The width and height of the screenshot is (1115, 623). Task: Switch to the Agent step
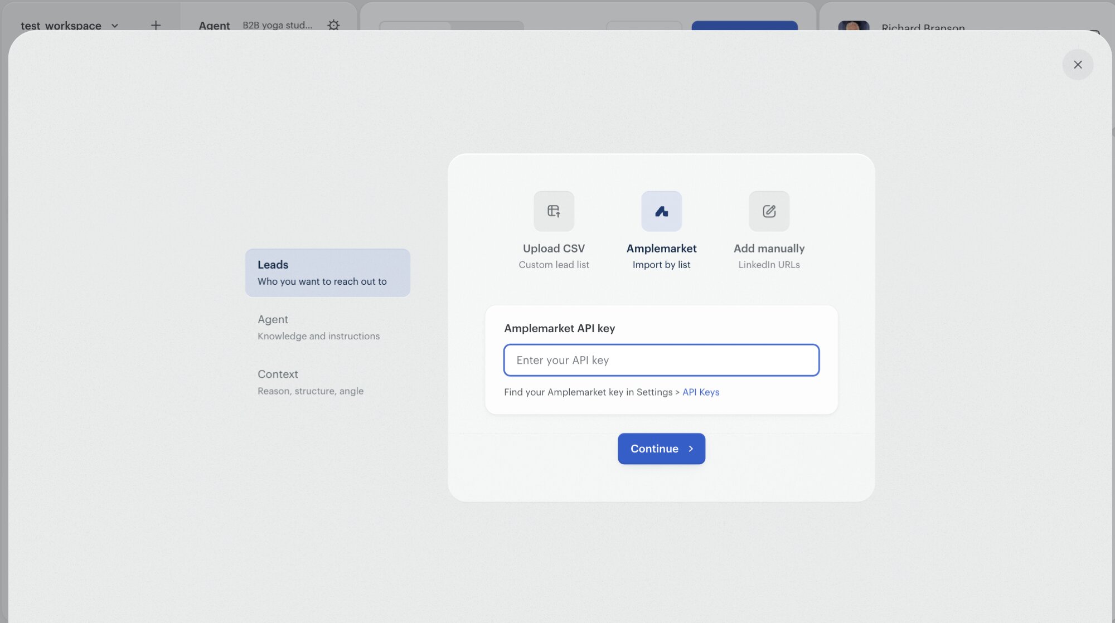(x=328, y=327)
